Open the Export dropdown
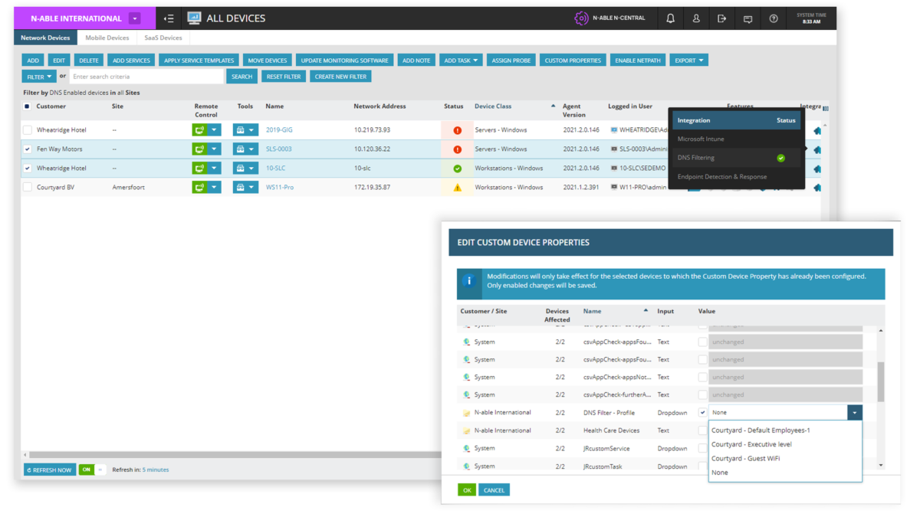The width and height of the screenshot is (920, 517). (x=688, y=60)
